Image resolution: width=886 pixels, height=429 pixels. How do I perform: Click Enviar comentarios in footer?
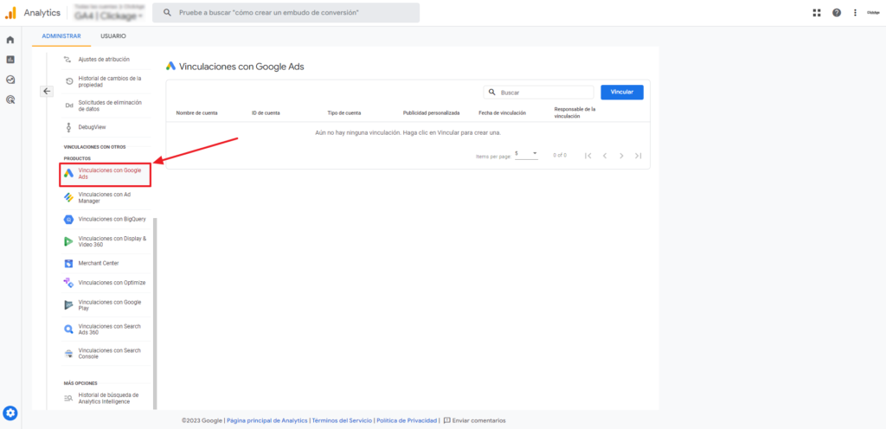[475, 420]
